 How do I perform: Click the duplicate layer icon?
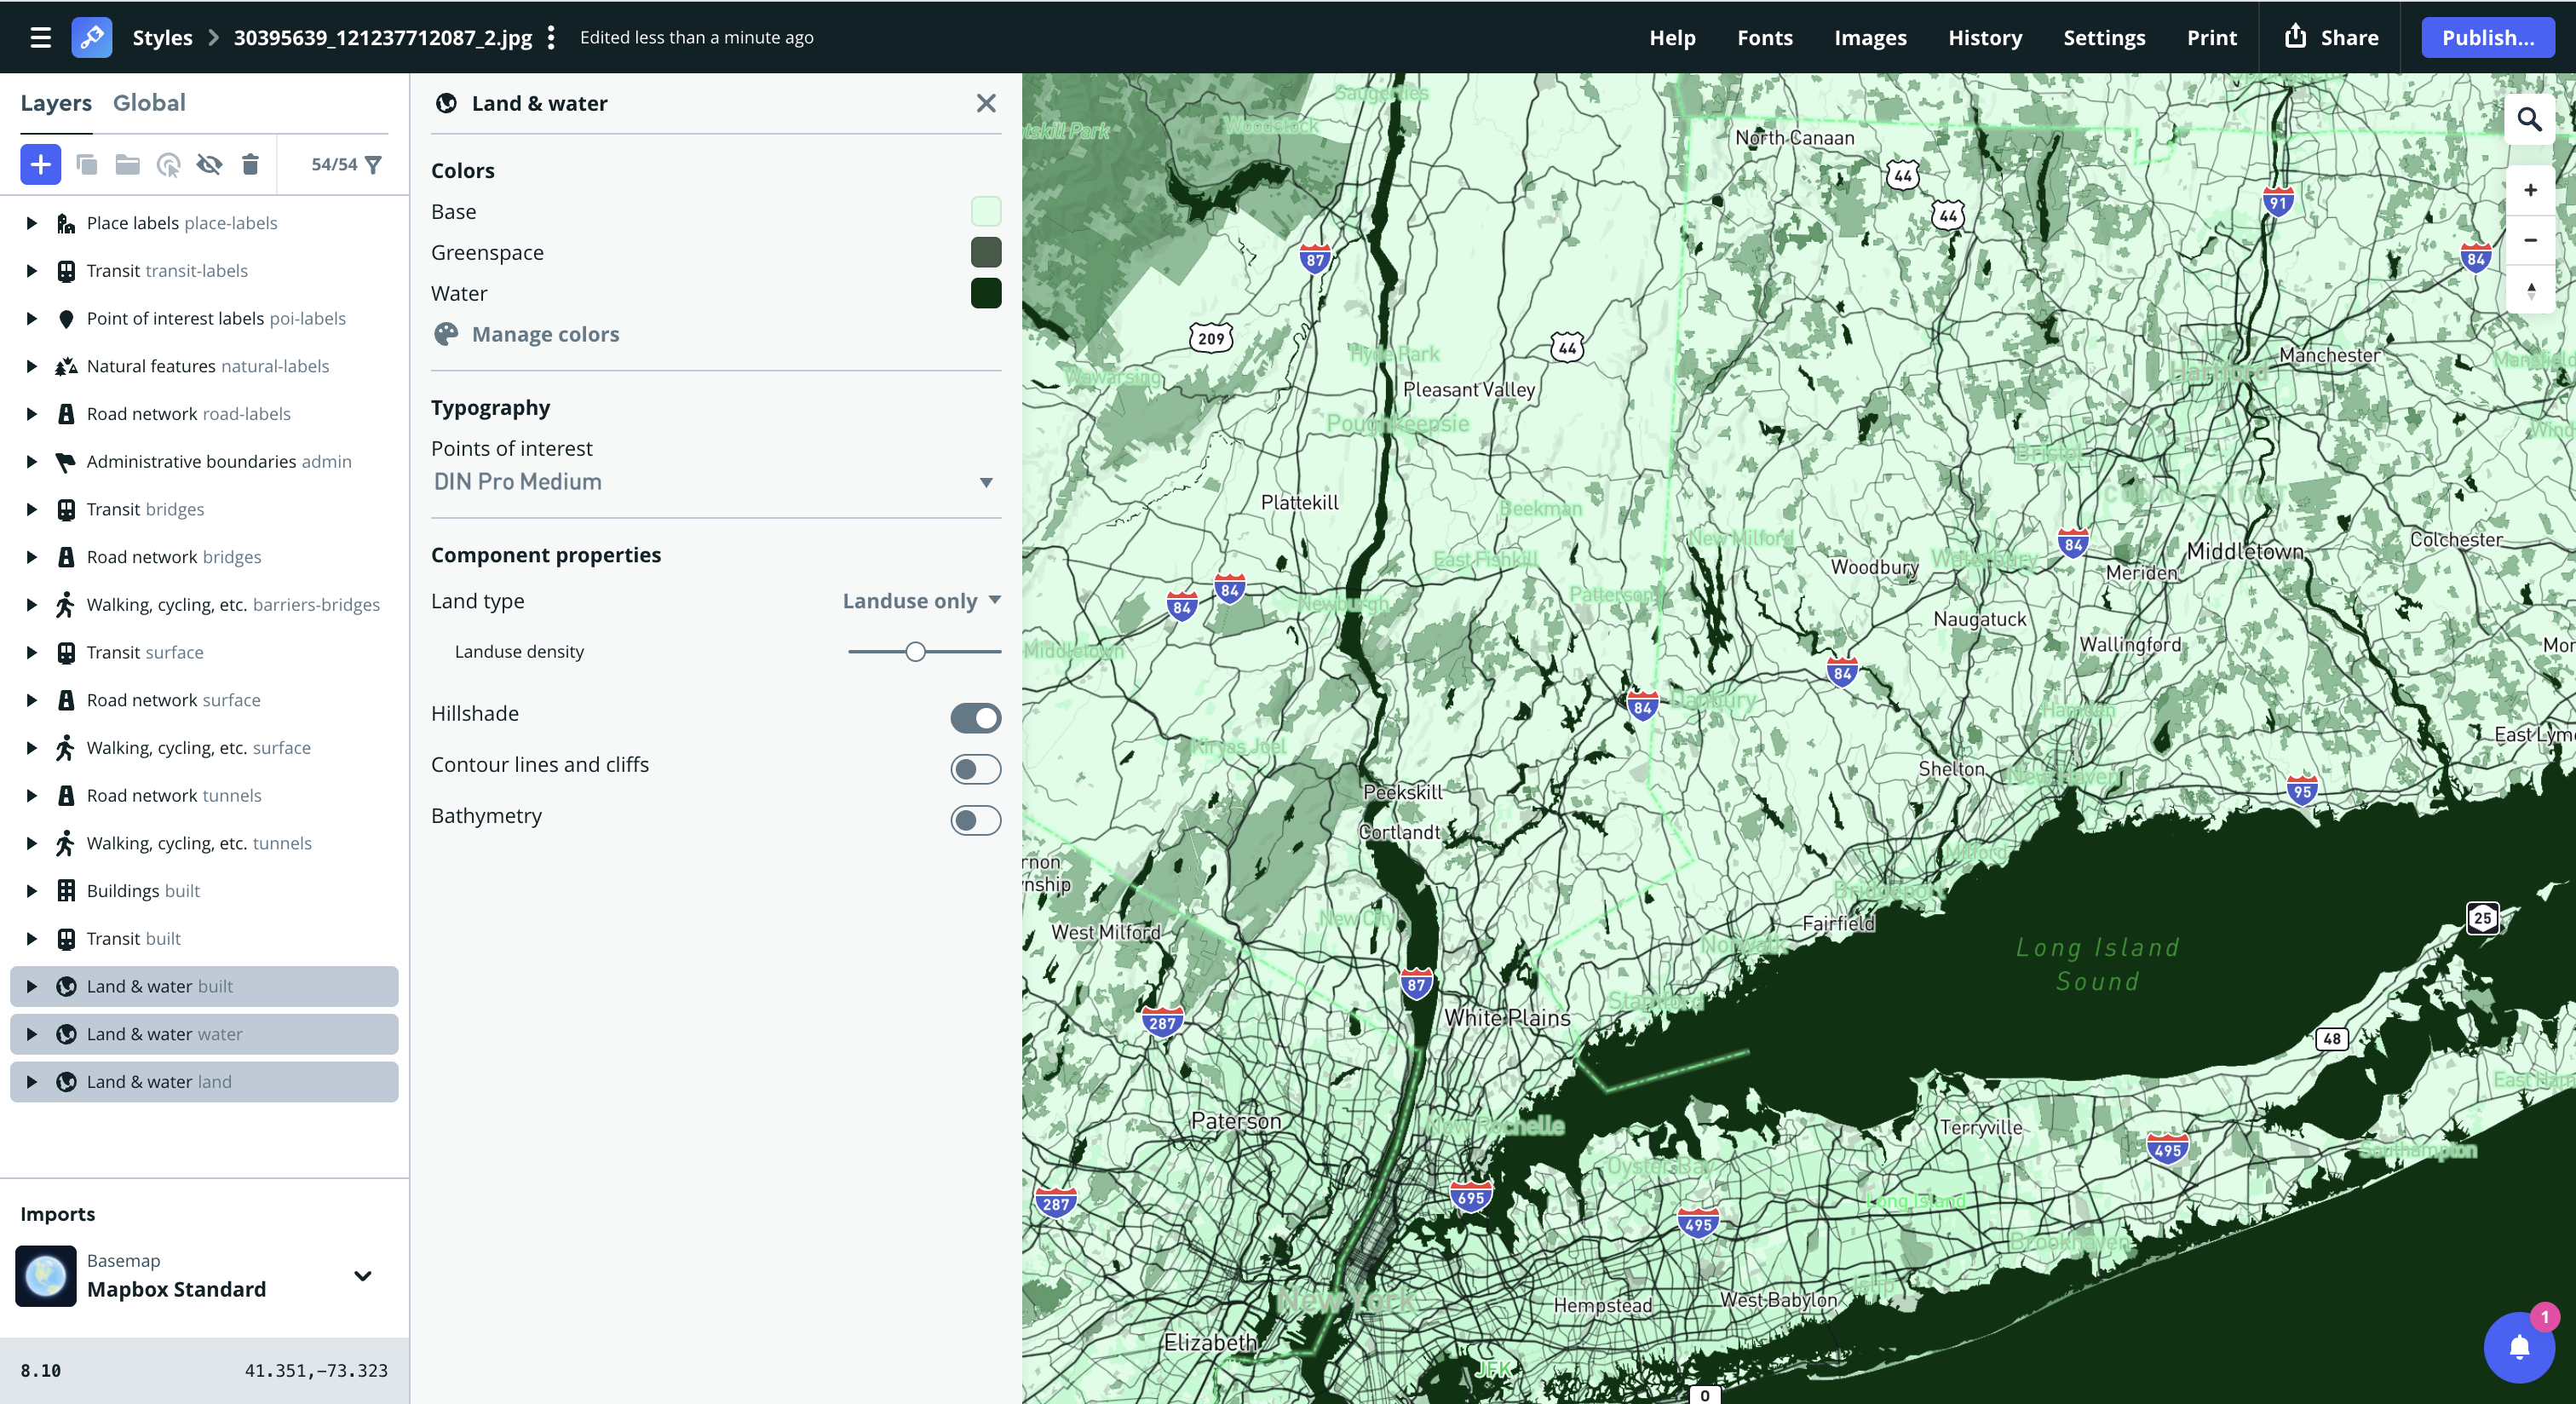(x=87, y=164)
